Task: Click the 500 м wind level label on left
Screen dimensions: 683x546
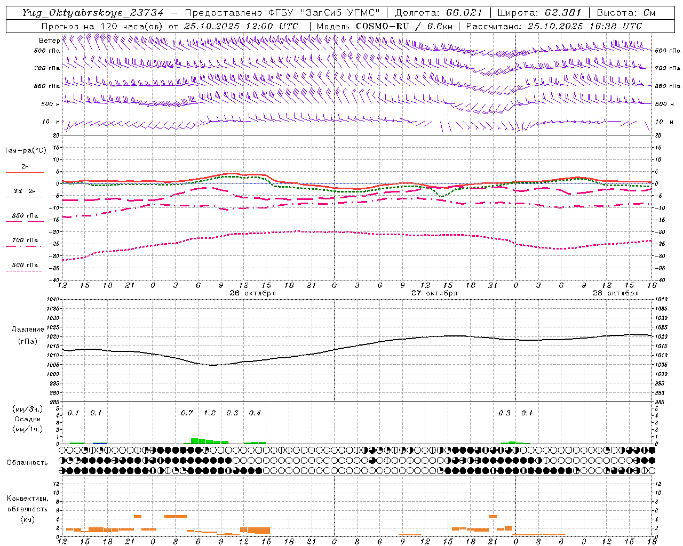Action: pyautogui.click(x=50, y=104)
